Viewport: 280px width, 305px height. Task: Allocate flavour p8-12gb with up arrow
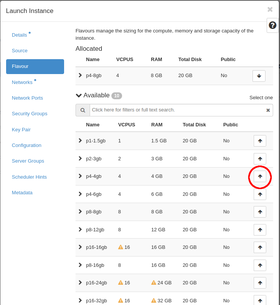point(260,230)
